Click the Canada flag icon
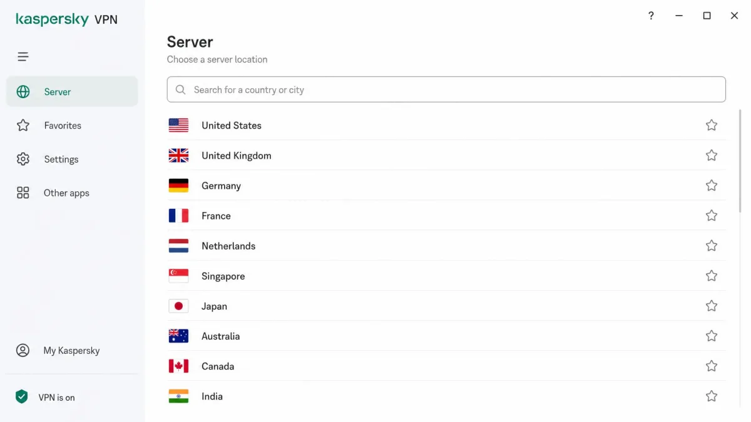Screen dimensions: 751x422 click(x=178, y=366)
